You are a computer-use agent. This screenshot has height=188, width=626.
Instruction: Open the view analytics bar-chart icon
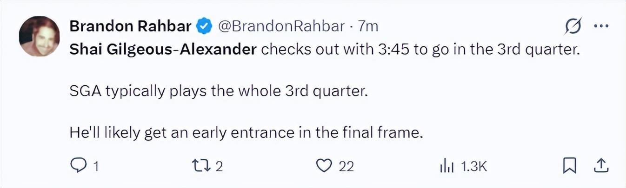pos(446,166)
